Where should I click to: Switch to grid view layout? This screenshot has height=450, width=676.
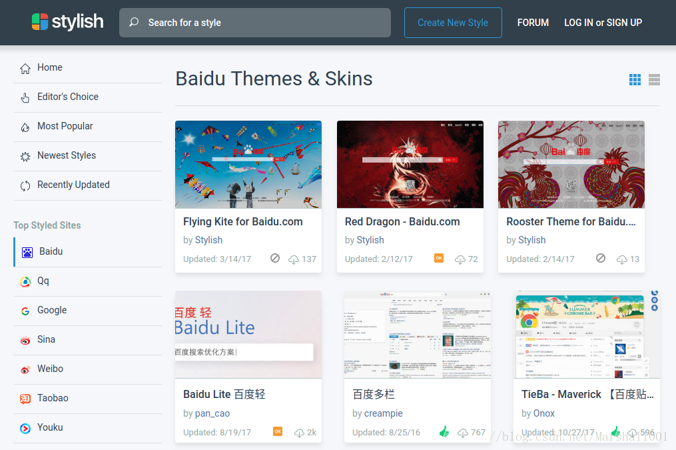pyautogui.click(x=635, y=79)
